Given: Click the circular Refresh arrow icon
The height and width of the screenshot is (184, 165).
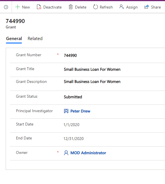Looking at the screenshot, I should tap(95, 7).
